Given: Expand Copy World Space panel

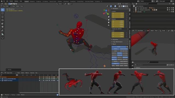Looking at the screenshot, I should point(117,42).
